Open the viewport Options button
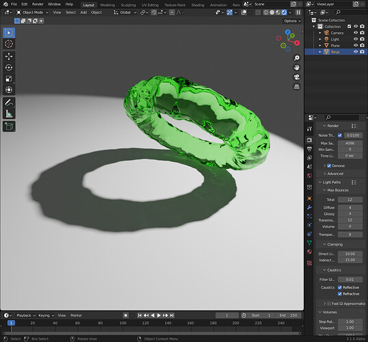Image resolution: width=368 pixels, height=342 pixels. coord(292,21)
